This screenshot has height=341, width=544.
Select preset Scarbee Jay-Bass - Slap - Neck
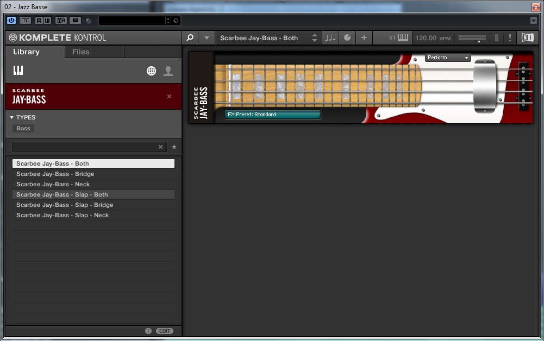pos(62,216)
